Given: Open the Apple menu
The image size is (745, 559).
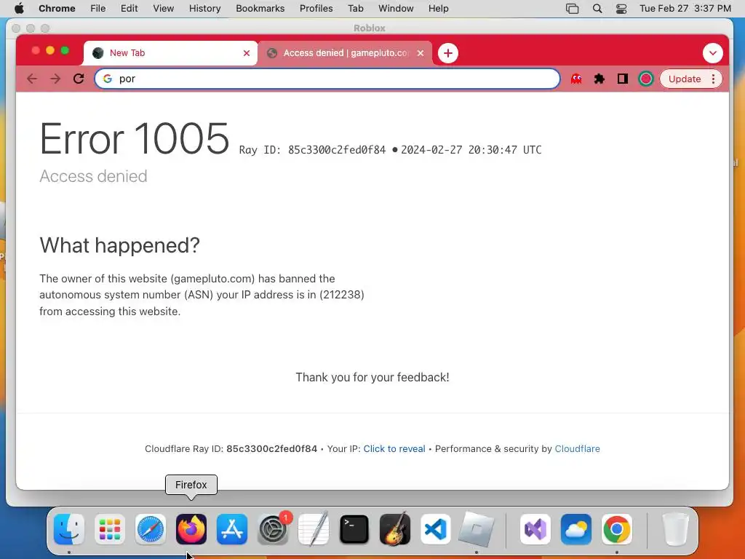Looking at the screenshot, I should (19, 9).
